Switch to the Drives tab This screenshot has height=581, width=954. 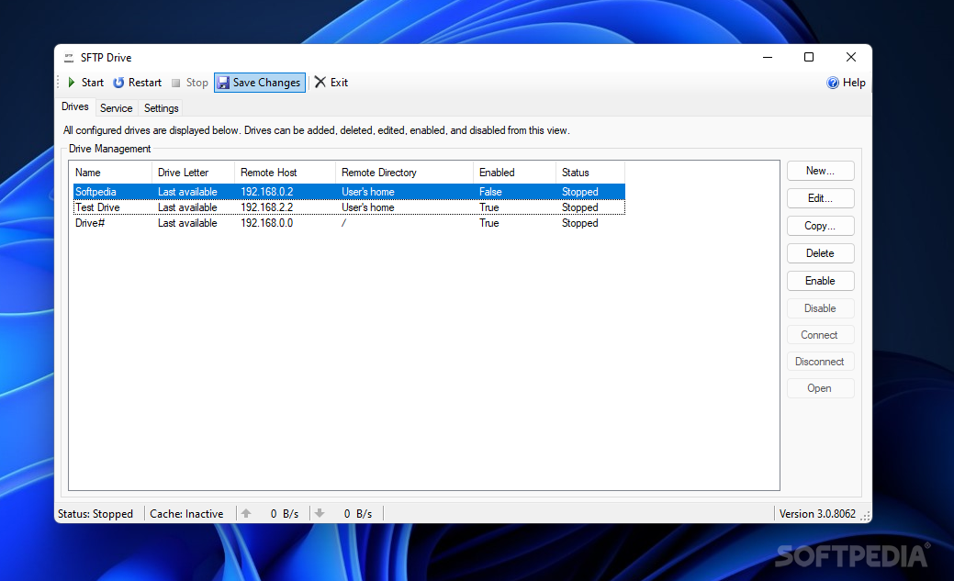pyautogui.click(x=75, y=106)
